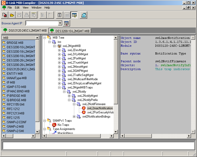Expand the swL2TrunkMgmt node
This screenshot has height=157, width=197.
click(59, 63)
